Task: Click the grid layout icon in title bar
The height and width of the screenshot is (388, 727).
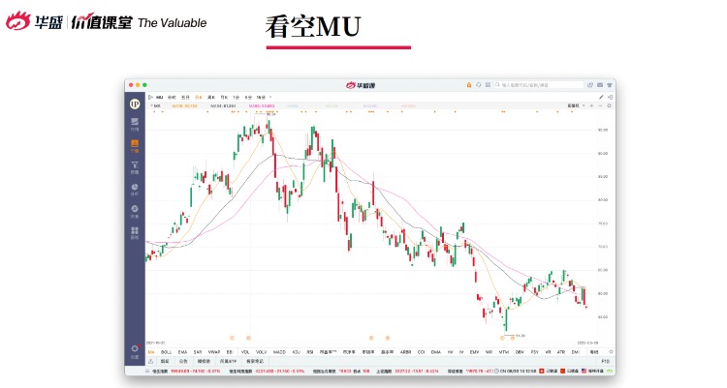Action: (x=488, y=85)
